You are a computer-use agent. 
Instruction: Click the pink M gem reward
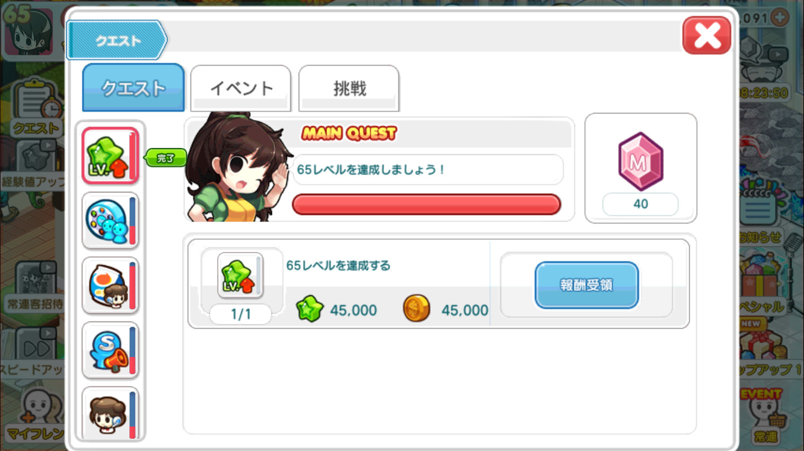(641, 162)
